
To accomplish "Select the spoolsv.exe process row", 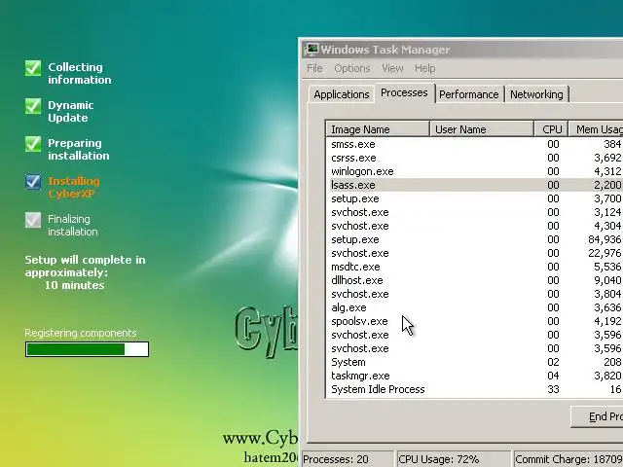I will [475, 321].
